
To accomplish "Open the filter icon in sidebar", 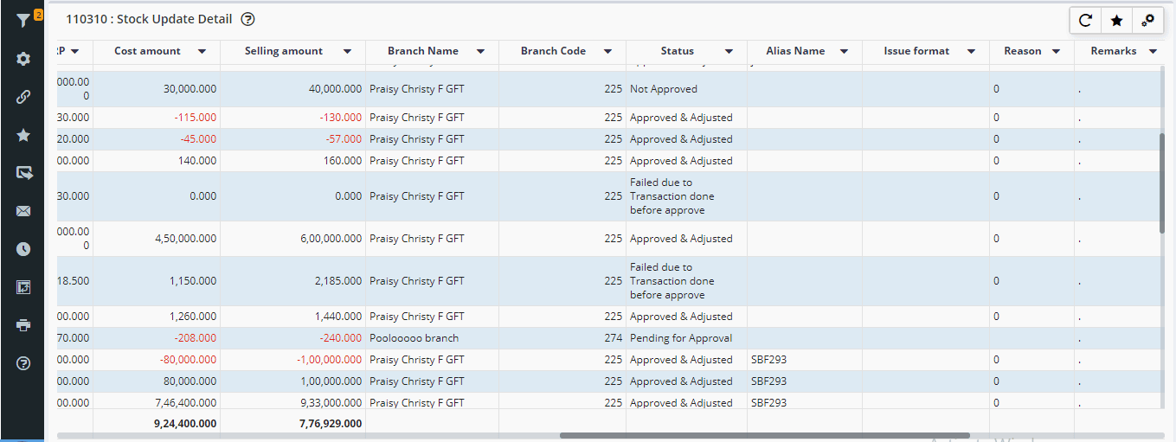I will (22, 20).
